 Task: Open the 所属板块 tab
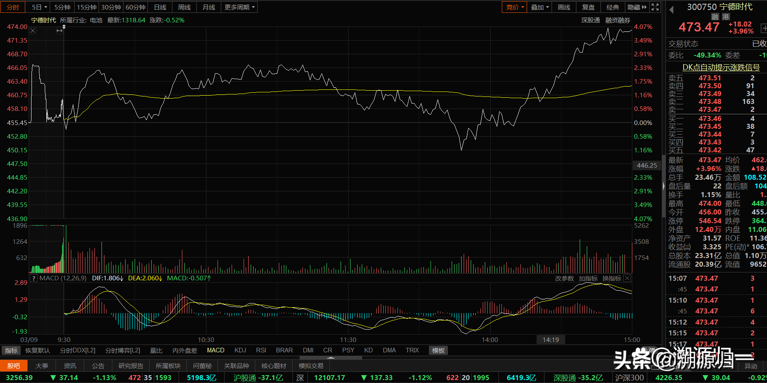[x=168, y=366]
